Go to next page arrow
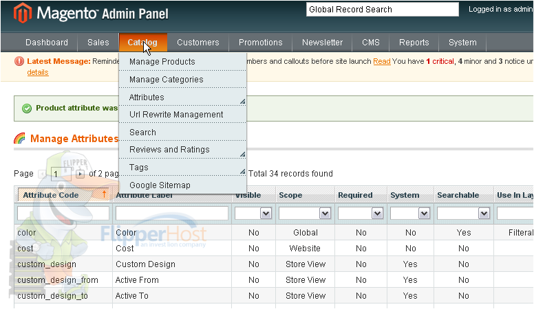This screenshot has height=309, width=534. 80,174
